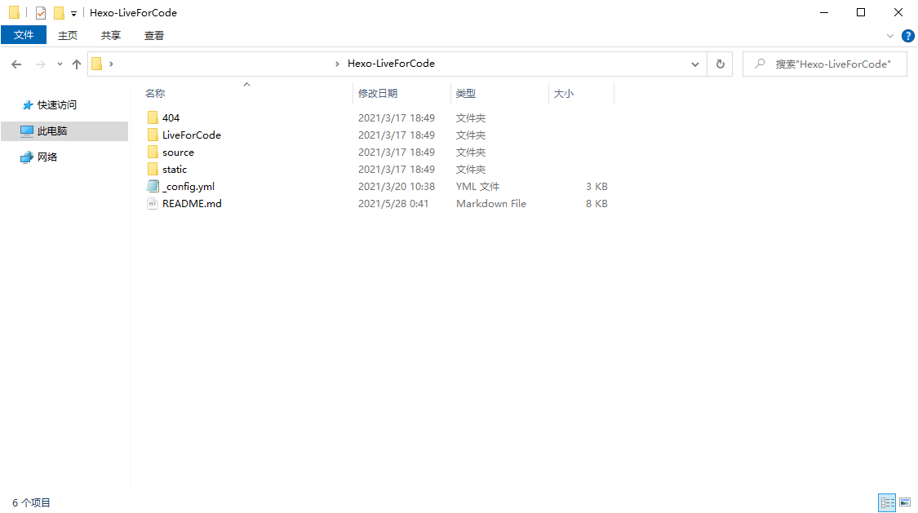Switch to the 主页 ribbon tab
The image size is (918, 513).
68,36
